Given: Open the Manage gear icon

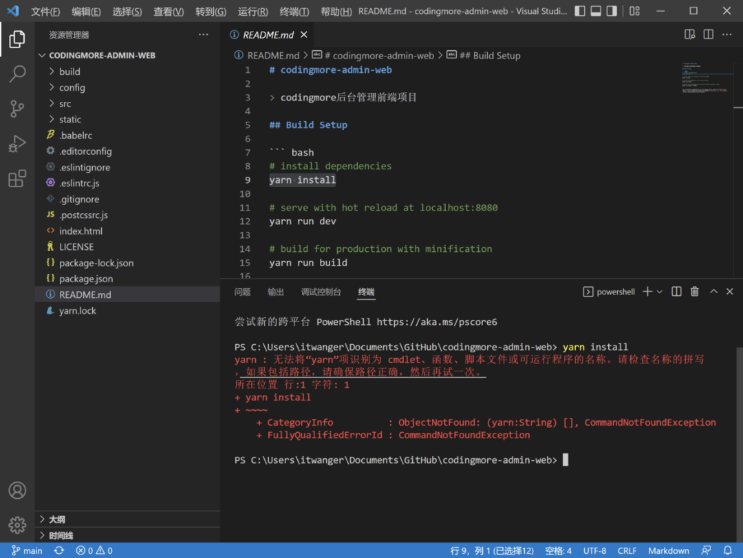Looking at the screenshot, I should click(x=17, y=525).
